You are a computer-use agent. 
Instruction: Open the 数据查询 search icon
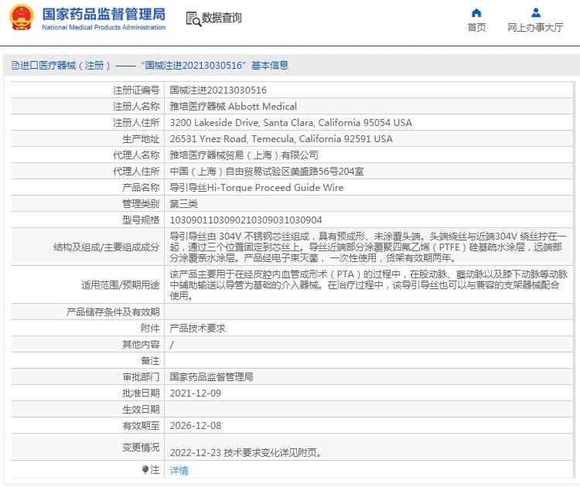coord(193,19)
